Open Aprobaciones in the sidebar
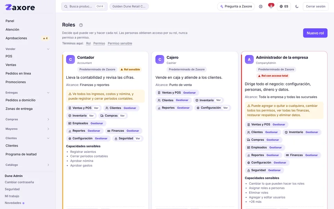This screenshot has width=334, height=209. coord(28,38)
